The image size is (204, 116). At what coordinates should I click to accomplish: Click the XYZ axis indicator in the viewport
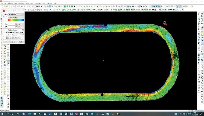(x=165, y=23)
